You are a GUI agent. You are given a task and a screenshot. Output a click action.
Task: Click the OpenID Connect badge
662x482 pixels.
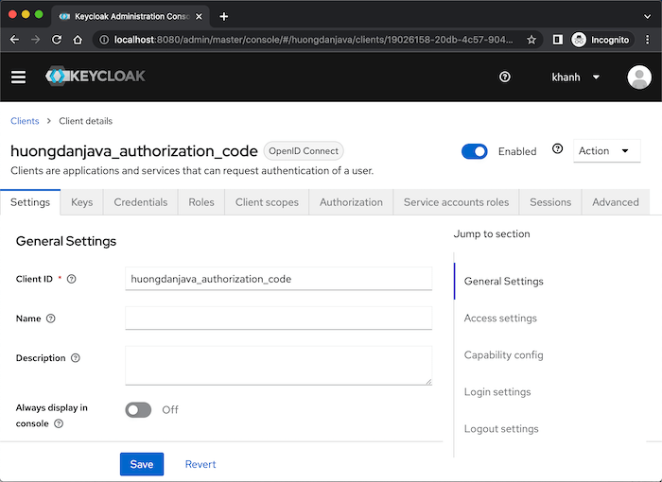[x=304, y=150]
